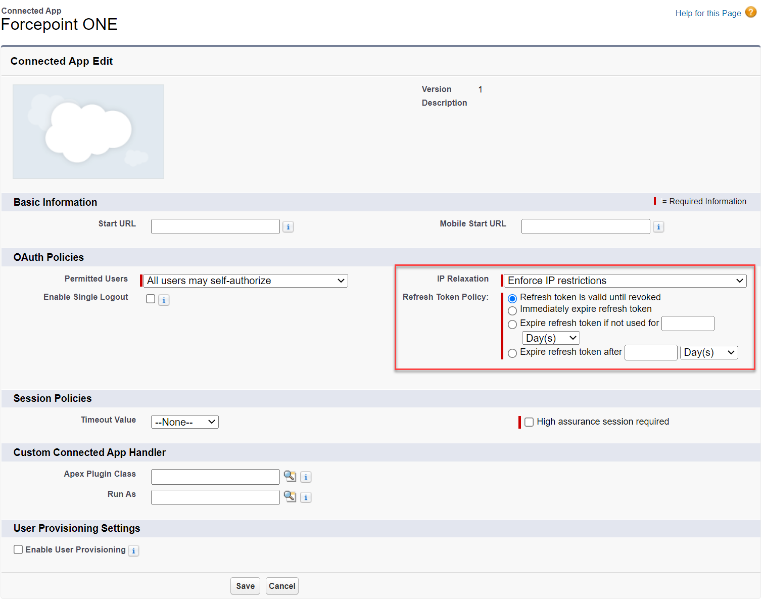This screenshot has width=763, height=599.
Task: Open the Timeout Value dropdown
Action: click(x=184, y=421)
